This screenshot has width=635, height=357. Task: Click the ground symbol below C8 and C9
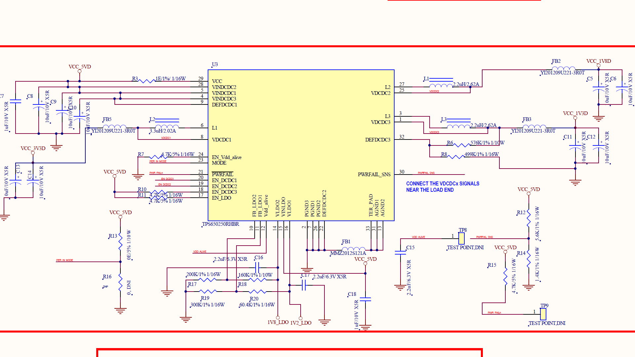(x=56, y=147)
